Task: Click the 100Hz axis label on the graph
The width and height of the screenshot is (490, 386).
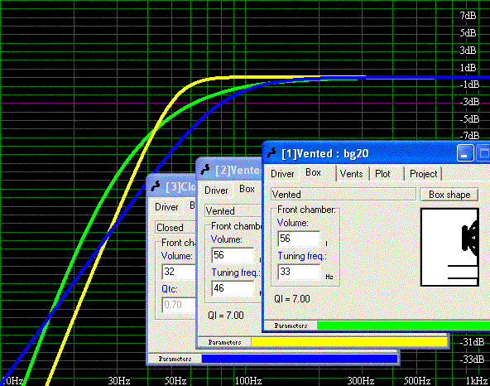Action: point(248,381)
